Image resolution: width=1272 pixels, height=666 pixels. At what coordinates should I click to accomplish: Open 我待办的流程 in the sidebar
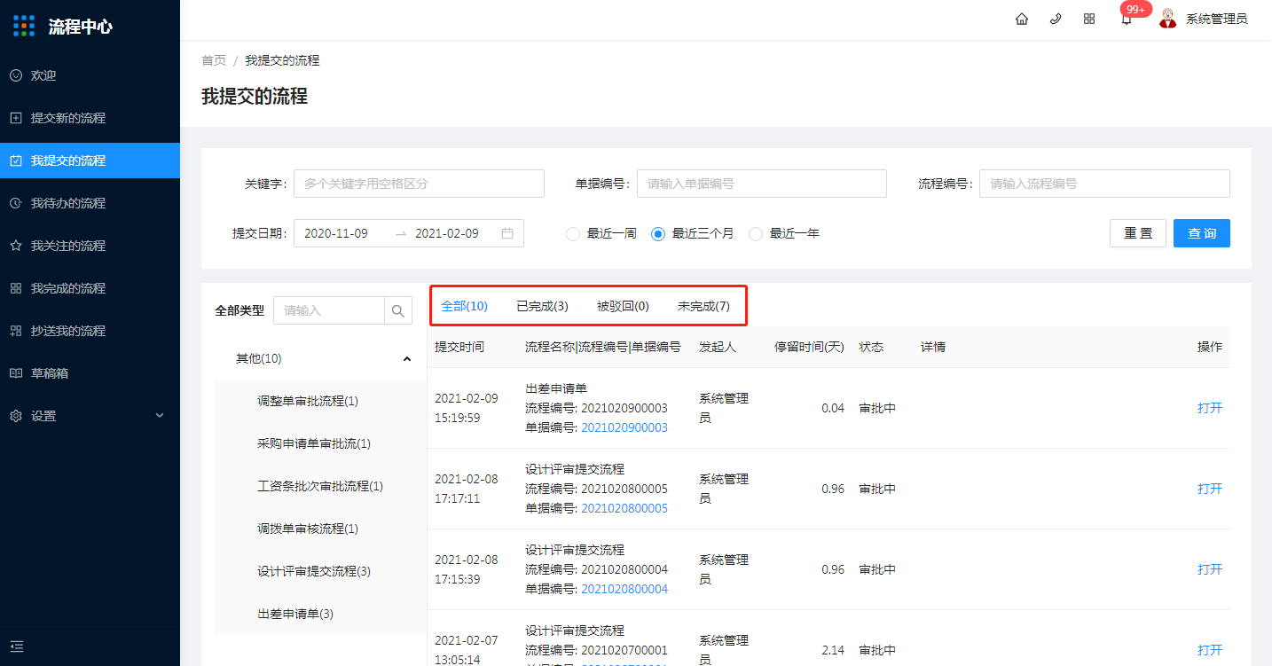click(x=90, y=203)
